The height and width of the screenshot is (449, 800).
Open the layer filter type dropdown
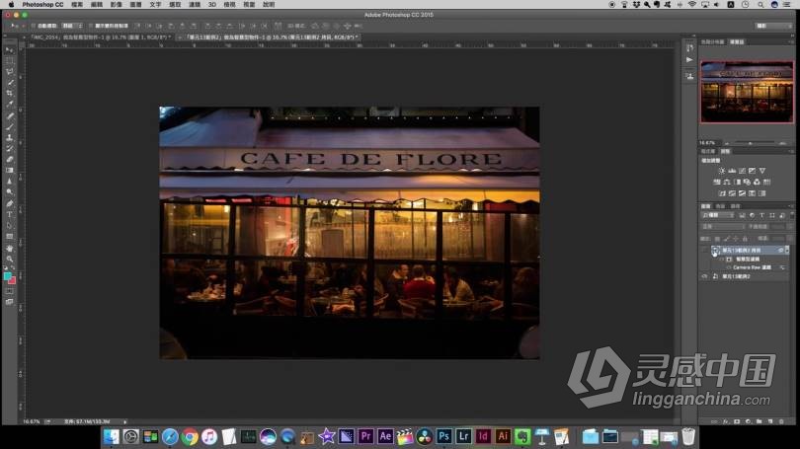pos(718,215)
